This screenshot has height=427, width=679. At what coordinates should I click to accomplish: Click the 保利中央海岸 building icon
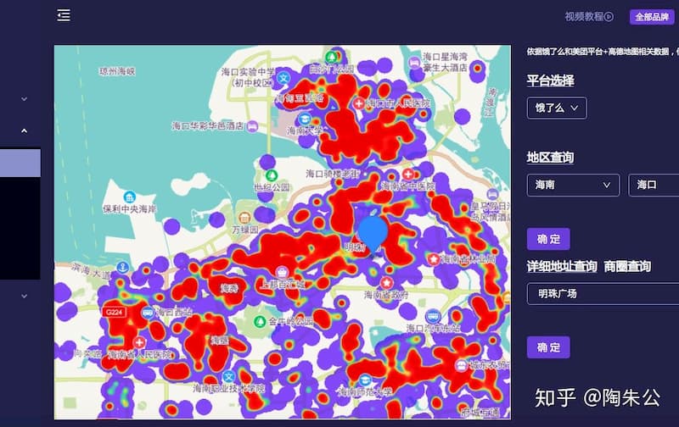pyautogui.click(x=130, y=197)
